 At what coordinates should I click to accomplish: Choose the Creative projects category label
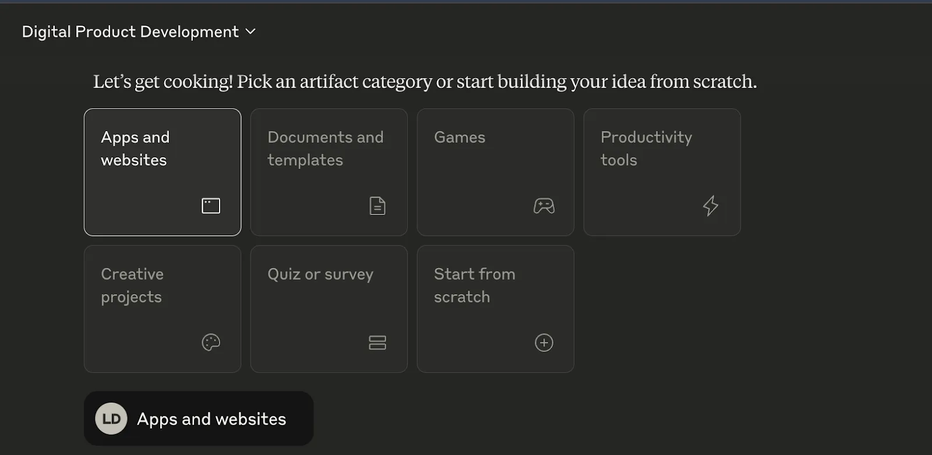tap(132, 285)
